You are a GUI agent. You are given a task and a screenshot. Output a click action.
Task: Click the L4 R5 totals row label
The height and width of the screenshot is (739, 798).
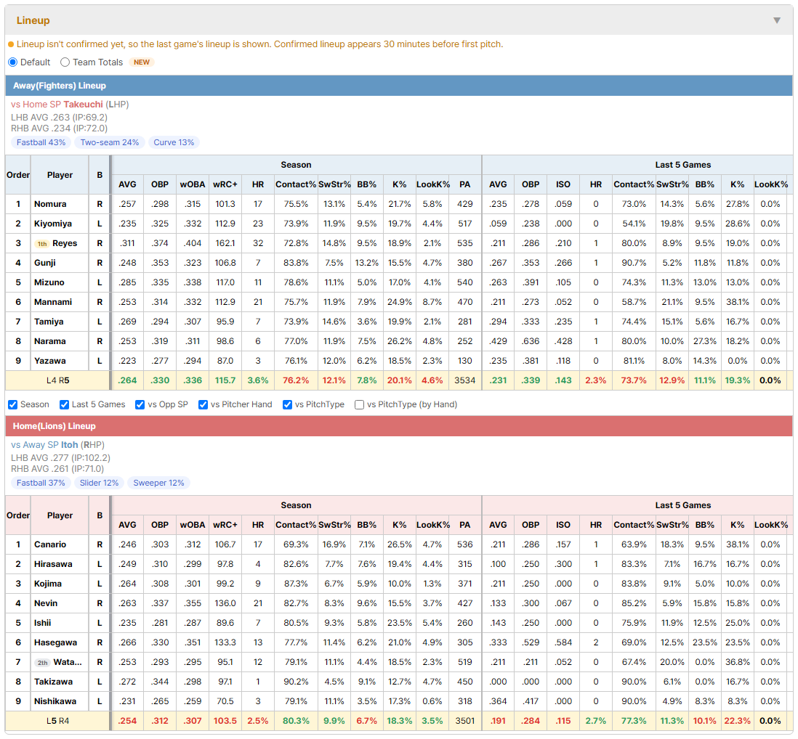coord(57,380)
